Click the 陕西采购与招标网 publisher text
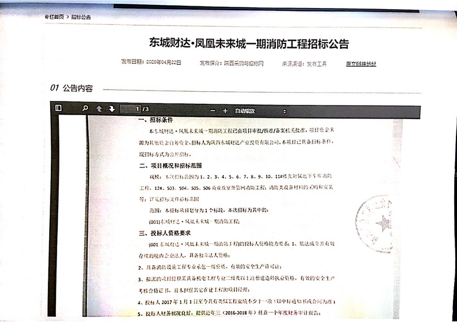This screenshot has height=322, width=457. [243, 63]
